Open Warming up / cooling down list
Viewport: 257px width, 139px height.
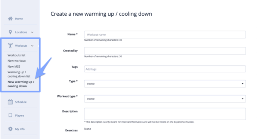tap(19, 74)
